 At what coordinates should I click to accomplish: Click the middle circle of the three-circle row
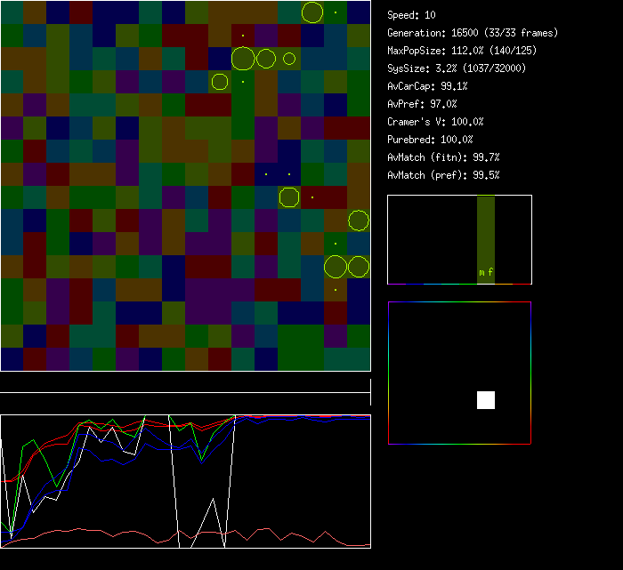pyautogui.click(x=266, y=59)
